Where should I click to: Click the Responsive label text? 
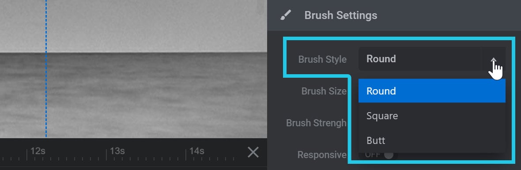(322, 155)
